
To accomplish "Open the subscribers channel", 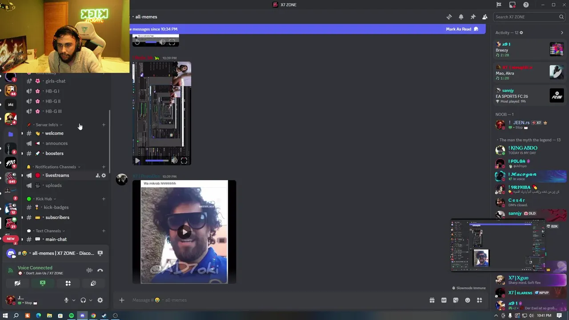I will [66, 217].
